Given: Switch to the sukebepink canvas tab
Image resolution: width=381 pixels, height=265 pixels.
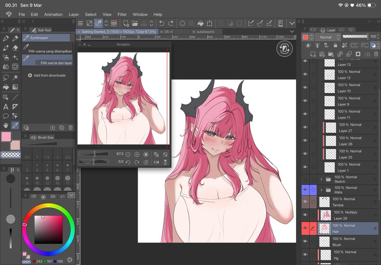Looking at the screenshot, I should coord(206,32).
